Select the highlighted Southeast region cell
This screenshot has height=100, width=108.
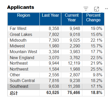[x=23, y=86]
